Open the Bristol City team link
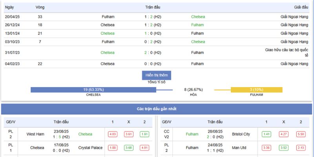The image size is (314, 157). [241, 134]
